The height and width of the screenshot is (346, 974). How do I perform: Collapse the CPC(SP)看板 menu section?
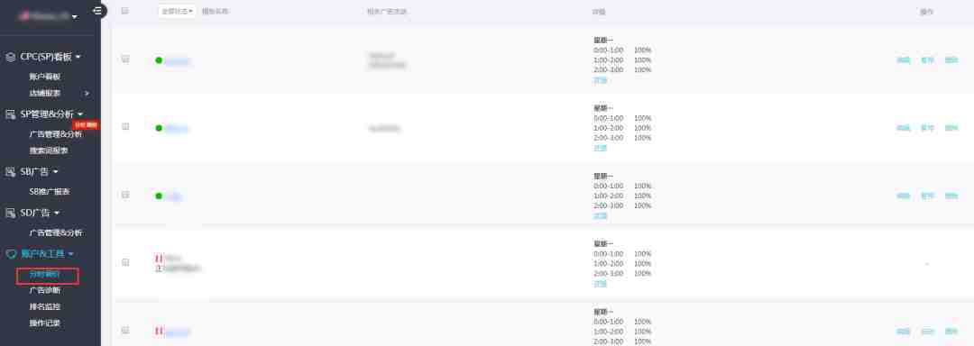[x=78, y=57]
